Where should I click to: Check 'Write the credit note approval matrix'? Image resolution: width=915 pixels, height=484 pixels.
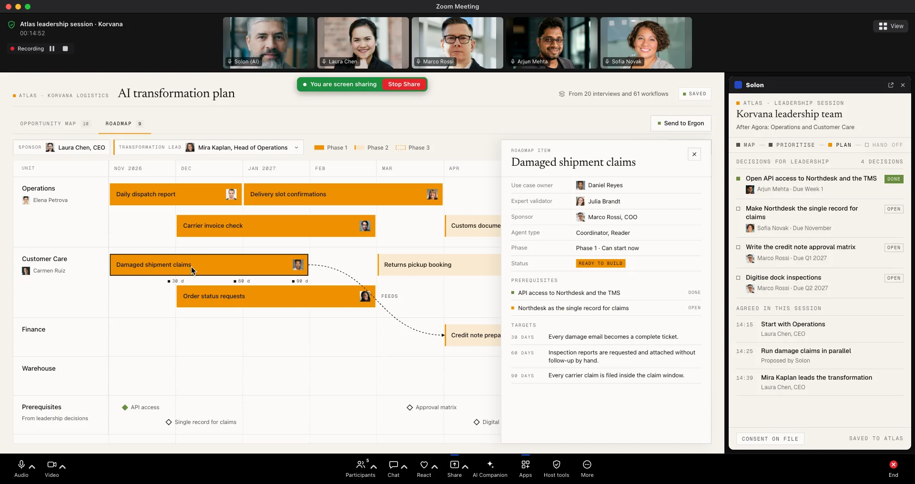[738, 247]
